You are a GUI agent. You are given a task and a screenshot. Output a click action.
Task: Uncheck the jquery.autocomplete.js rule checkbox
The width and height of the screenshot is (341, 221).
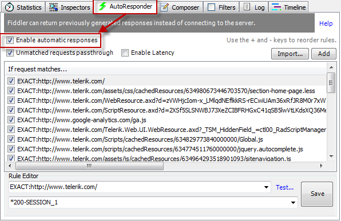click(x=11, y=149)
